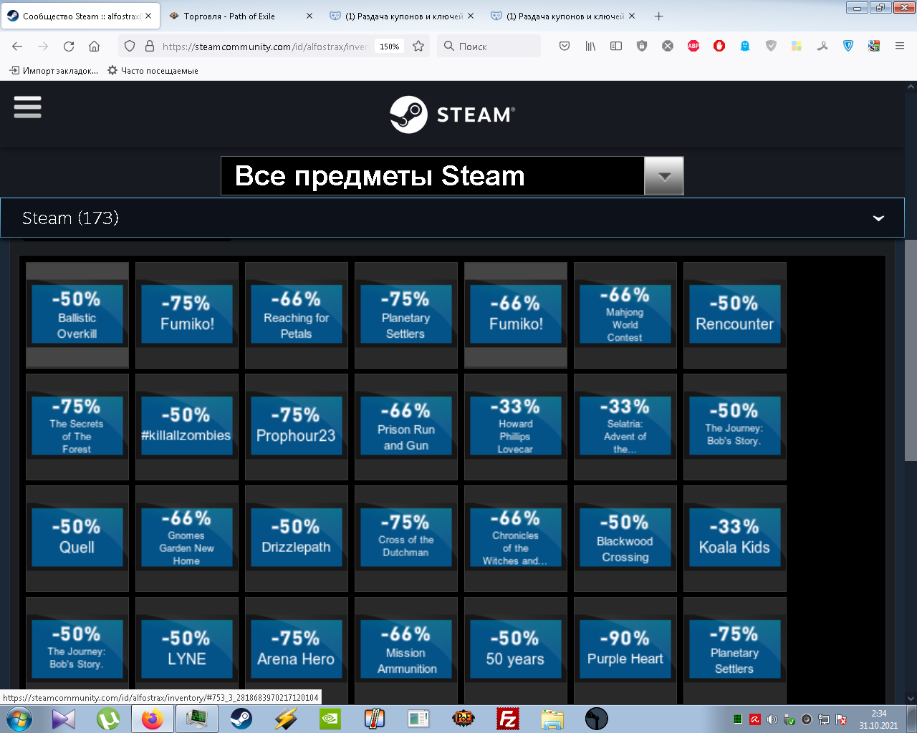The height and width of the screenshot is (733, 917).
Task: Open the uBlock red shield extension
Action: 719,46
